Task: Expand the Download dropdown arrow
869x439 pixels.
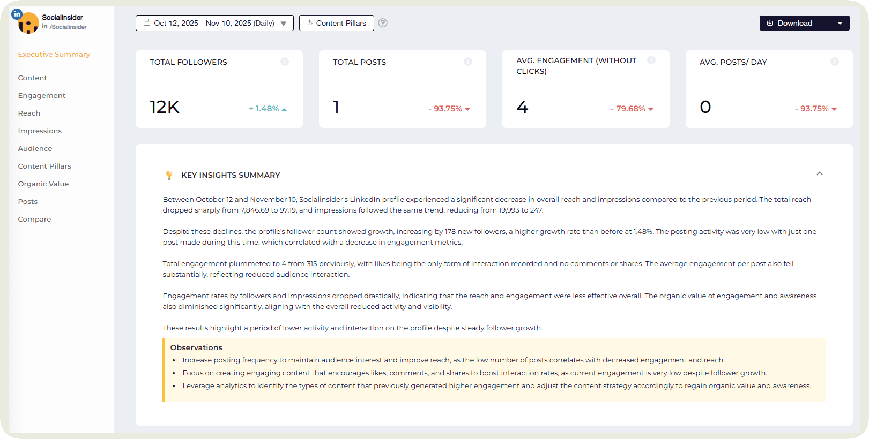Action: [x=840, y=23]
